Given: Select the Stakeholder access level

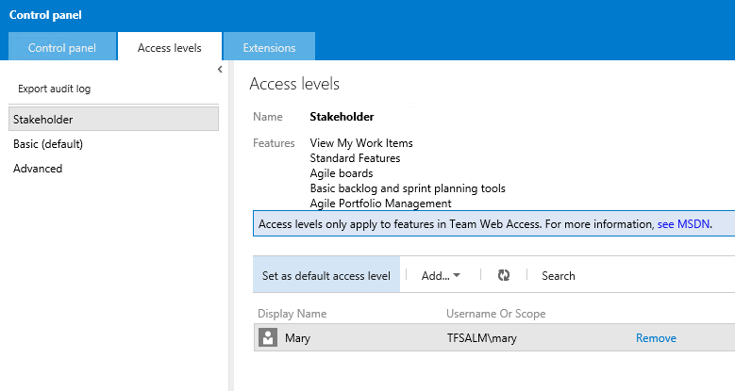Looking at the screenshot, I should click(x=43, y=120).
